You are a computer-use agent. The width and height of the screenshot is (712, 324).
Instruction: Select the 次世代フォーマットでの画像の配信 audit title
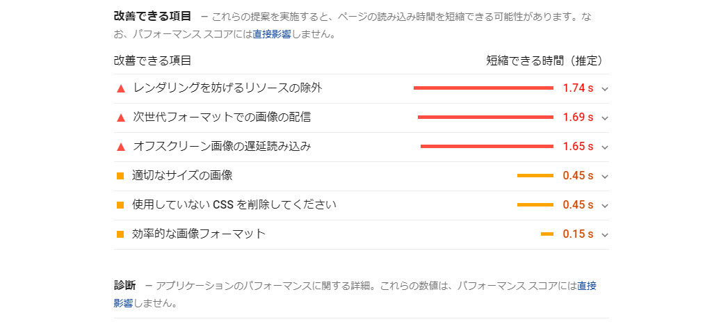tap(222, 118)
